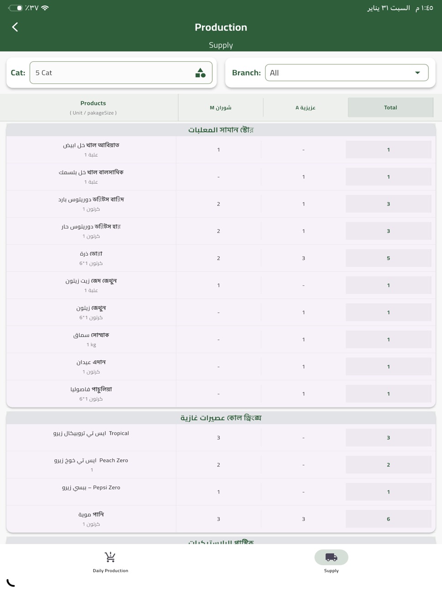Viewport: 442px width, 589px height.
Task: Select the Peach Zero product row
Action: tap(221, 465)
